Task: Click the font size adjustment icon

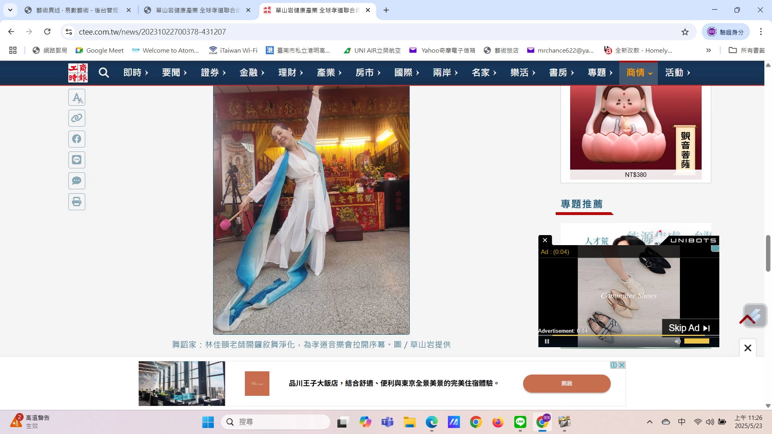Action: [76, 98]
